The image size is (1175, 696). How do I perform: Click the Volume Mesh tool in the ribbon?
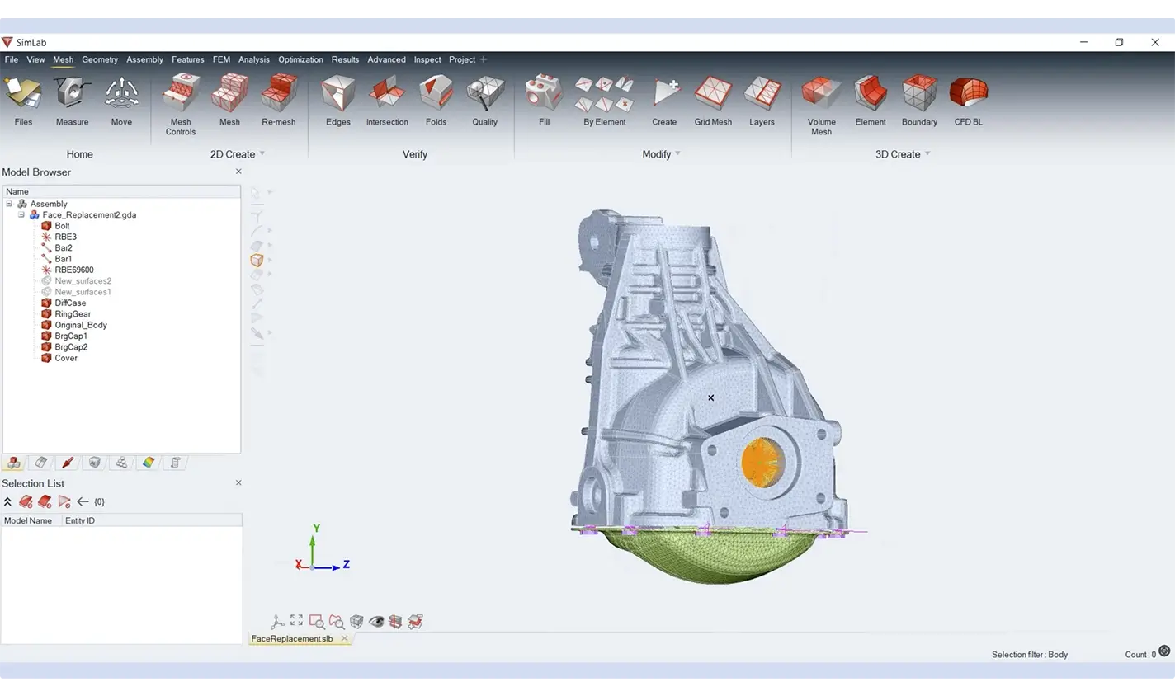click(821, 104)
